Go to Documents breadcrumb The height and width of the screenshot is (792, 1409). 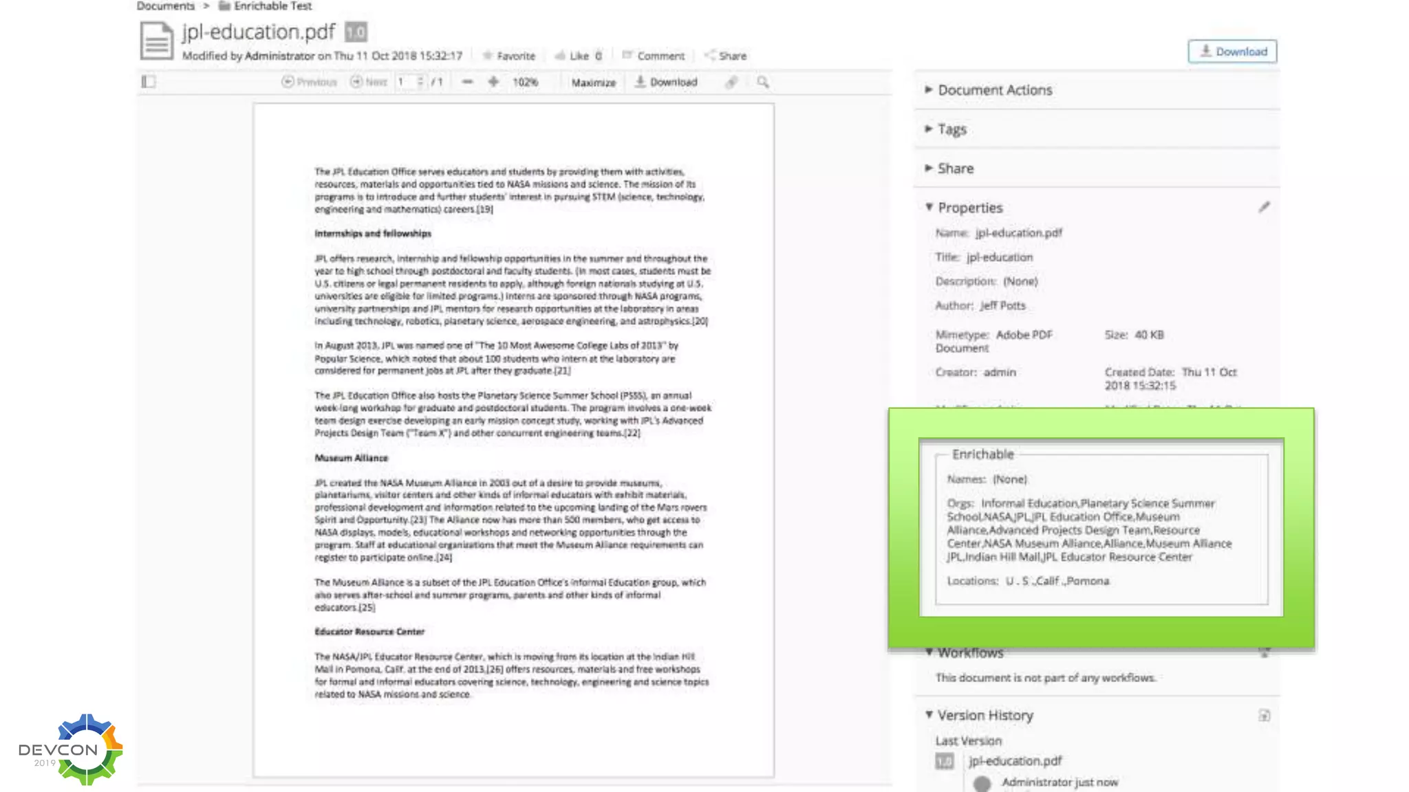pyautogui.click(x=166, y=6)
